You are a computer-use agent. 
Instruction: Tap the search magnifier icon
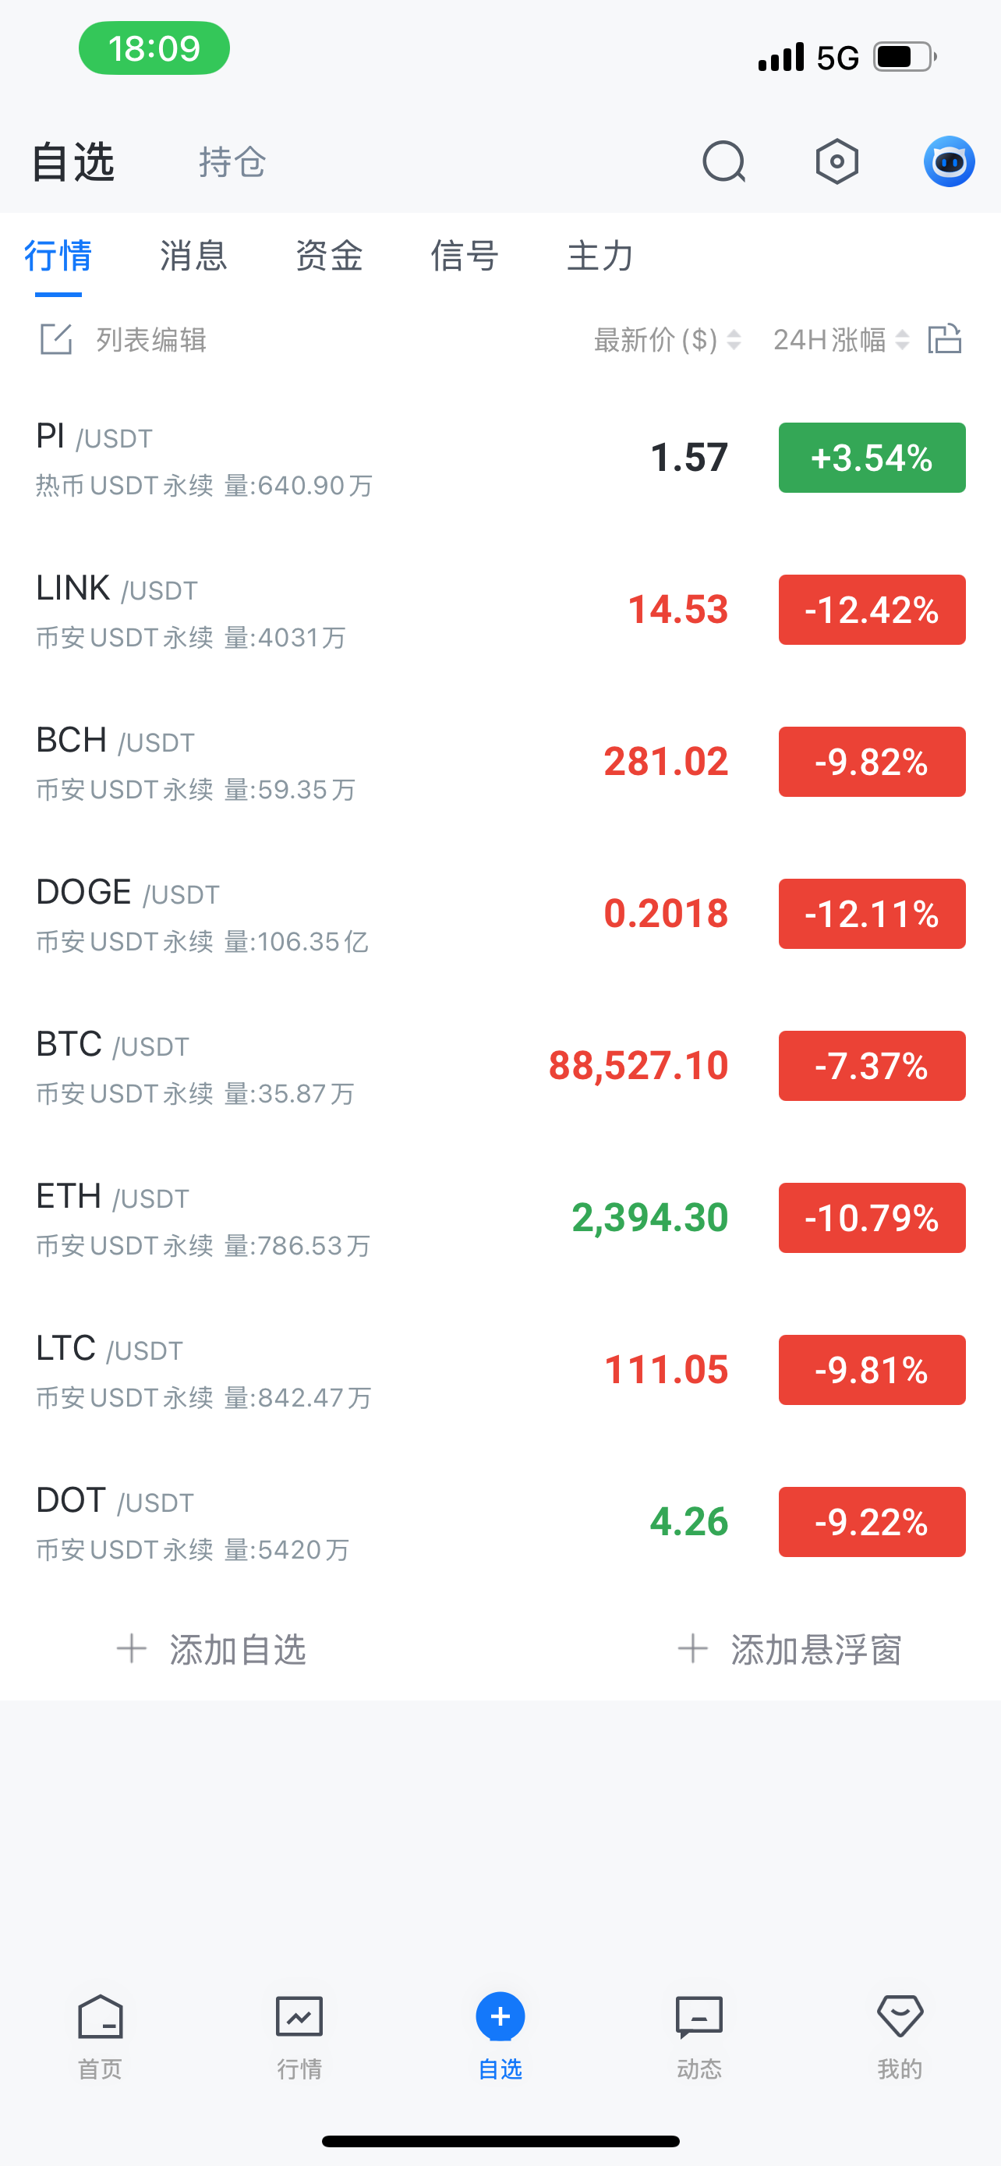tap(723, 161)
